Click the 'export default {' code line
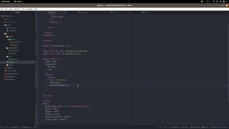Screen dimensions: 229x129 [52, 59]
